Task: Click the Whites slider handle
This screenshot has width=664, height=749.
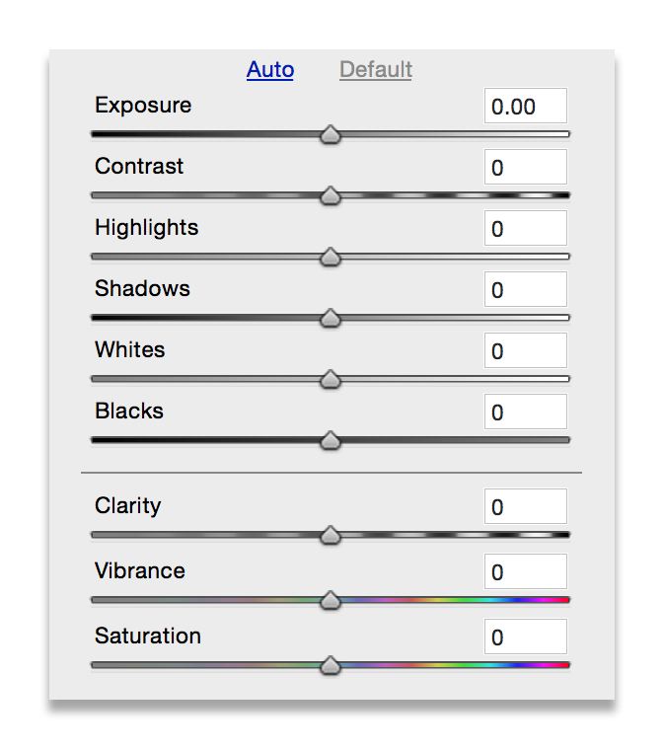Action: [331, 380]
